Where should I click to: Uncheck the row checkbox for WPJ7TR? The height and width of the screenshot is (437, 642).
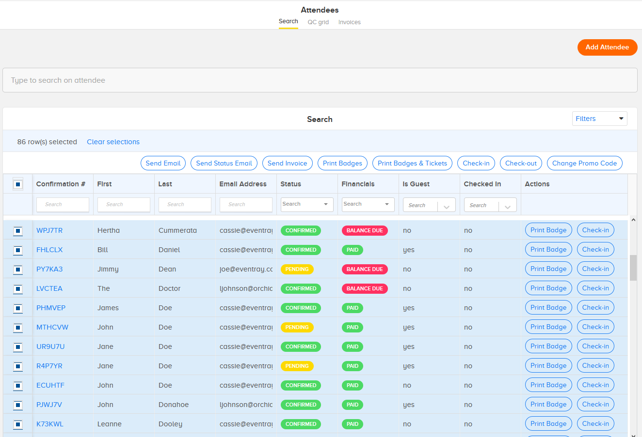pos(18,231)
